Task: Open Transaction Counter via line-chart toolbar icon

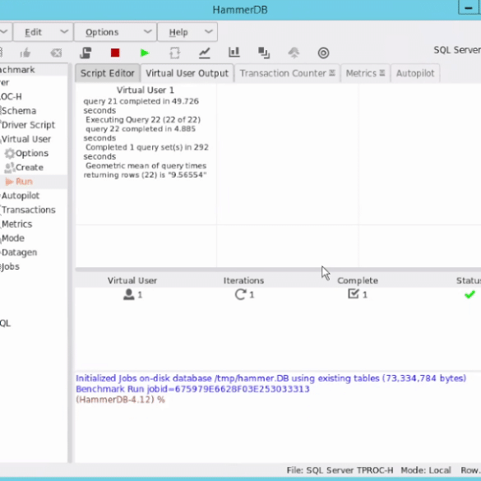Action: (x=204, y=53)
